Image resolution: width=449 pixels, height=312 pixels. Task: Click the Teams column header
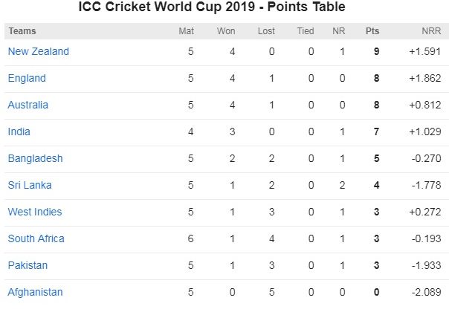point(22,31)
